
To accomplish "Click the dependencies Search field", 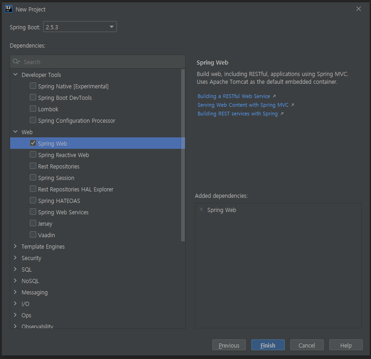I will 98,62.
